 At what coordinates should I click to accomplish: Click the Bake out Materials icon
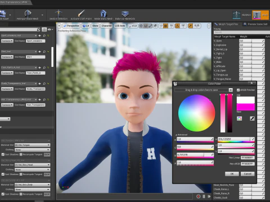[125, 13]
